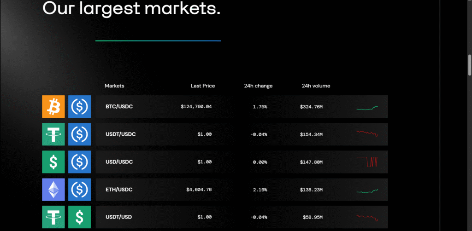Viewport: 472px width, 231px height.
Task: View USD/USDC red sparkline chart
Action: point(367,162)
